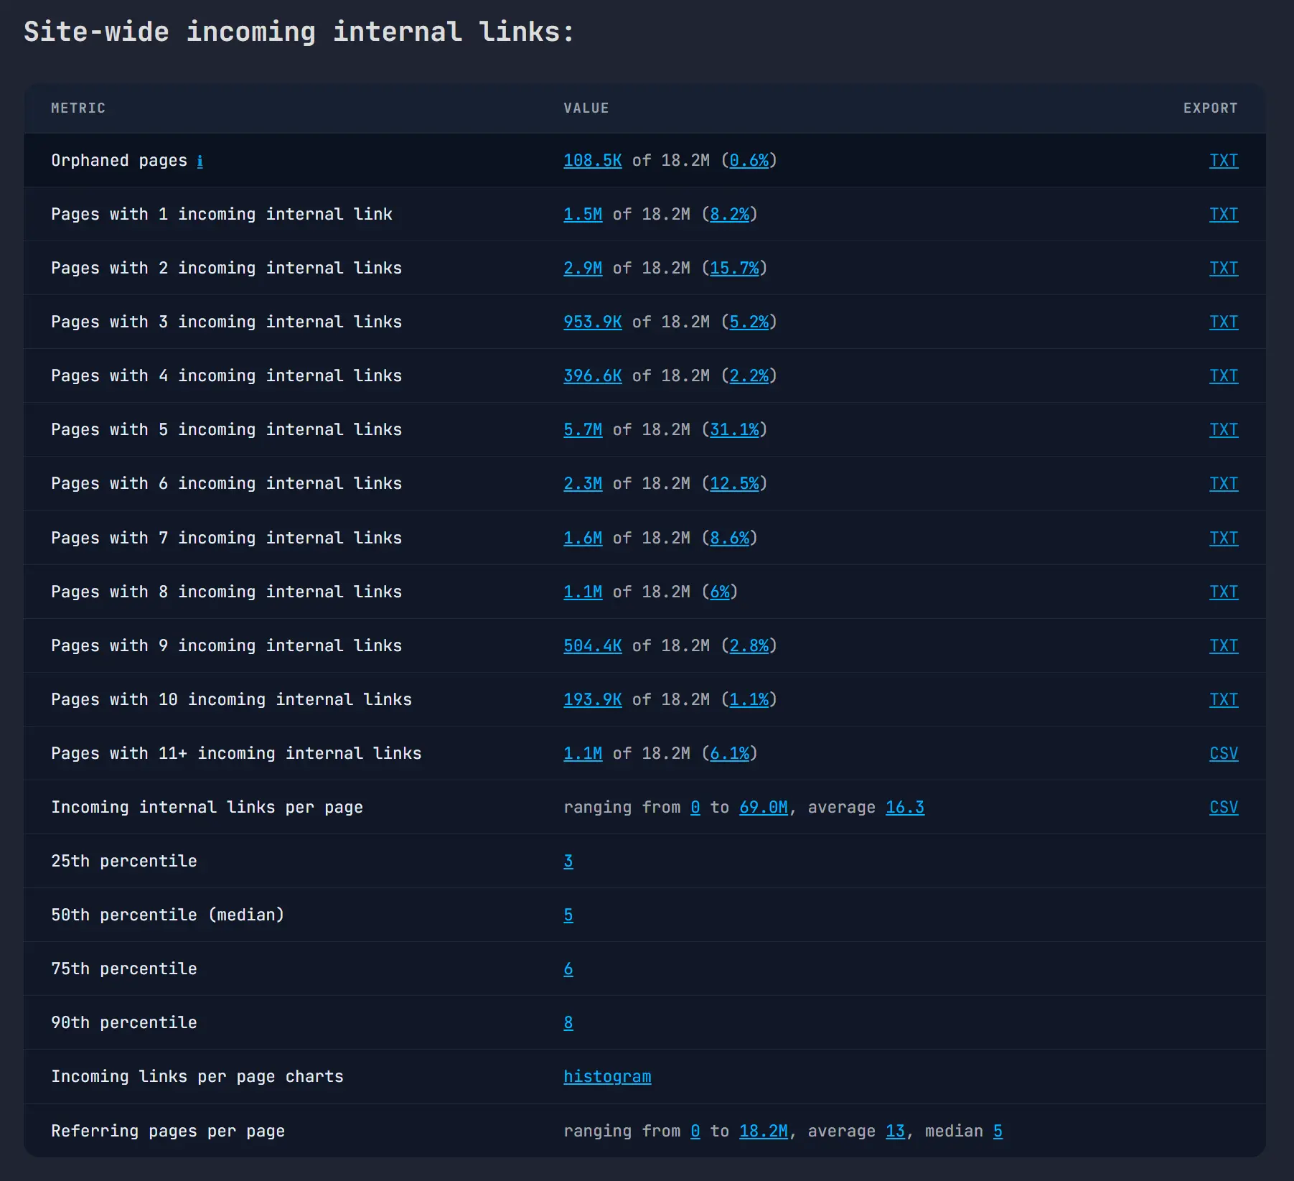Download CSV for pages with 11+ incoming links

coord(1224,753)
